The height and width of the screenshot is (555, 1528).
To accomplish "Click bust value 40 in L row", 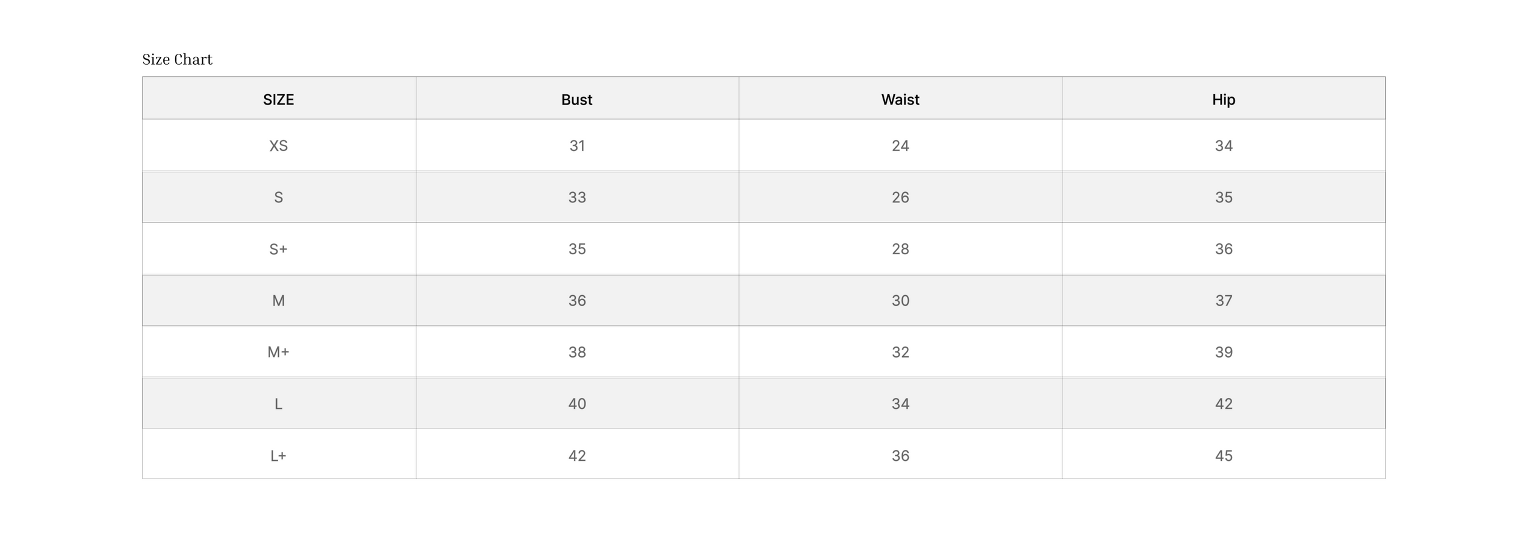I will 577,404.
